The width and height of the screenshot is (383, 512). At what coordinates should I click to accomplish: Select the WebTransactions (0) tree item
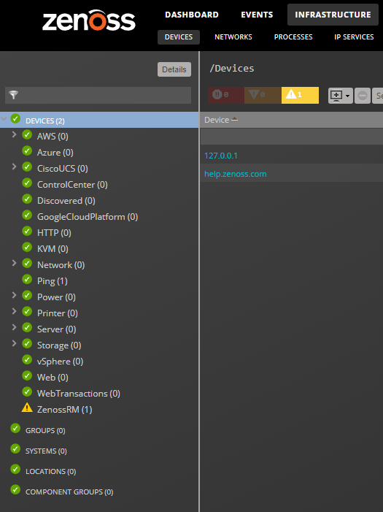pyautogui.click(x=79, y=394)
